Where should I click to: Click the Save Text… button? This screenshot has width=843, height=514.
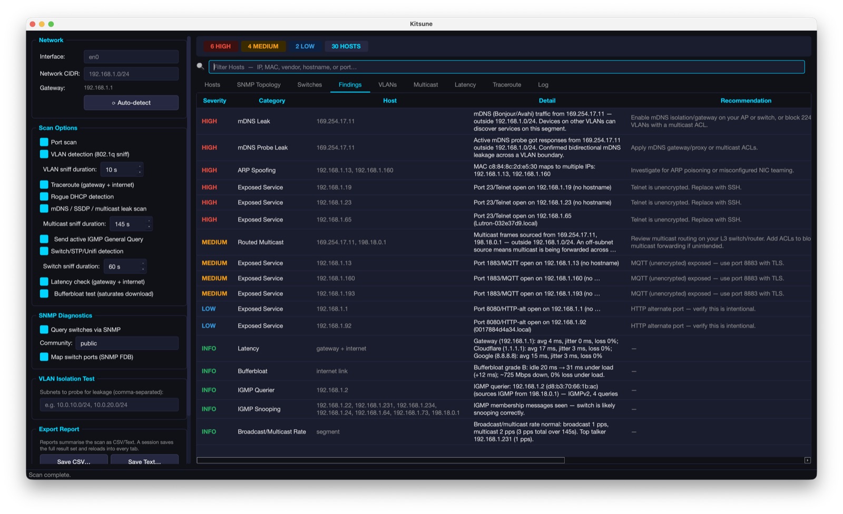pos(144,460)
